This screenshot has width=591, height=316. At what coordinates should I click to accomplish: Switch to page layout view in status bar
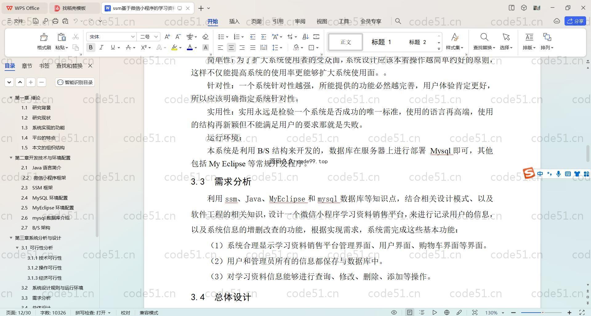409,312
